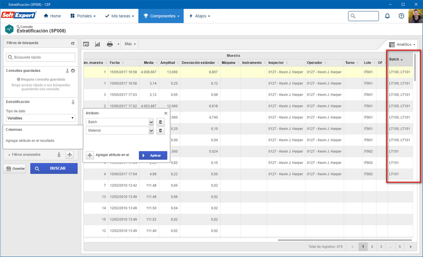The width and height of the screenshot is (423, 257).
Task: Sort by the Amplitud column
Action: click(x=169, y=63)
